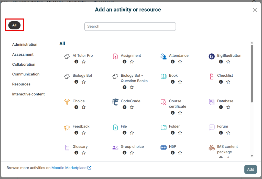Star the Group choice activity
Image resolution: width=262 pixels, height=179 pixels.
[132, 153]
